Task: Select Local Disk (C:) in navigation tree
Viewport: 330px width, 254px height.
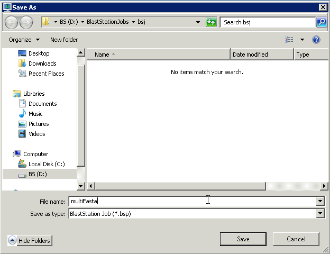Action: (x=47, y=164)
